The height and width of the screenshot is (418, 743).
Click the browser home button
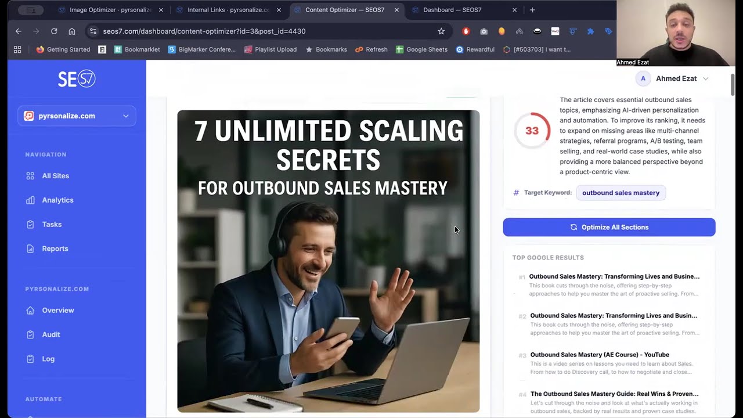tap(72, 31)
